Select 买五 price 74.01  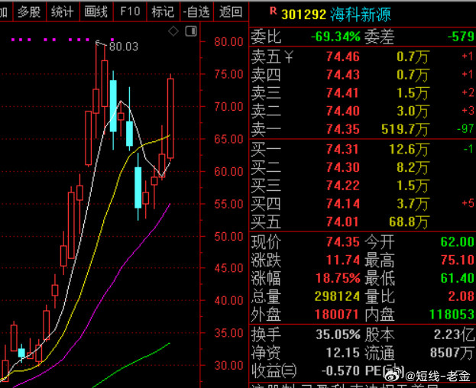(x=343, y=221)
